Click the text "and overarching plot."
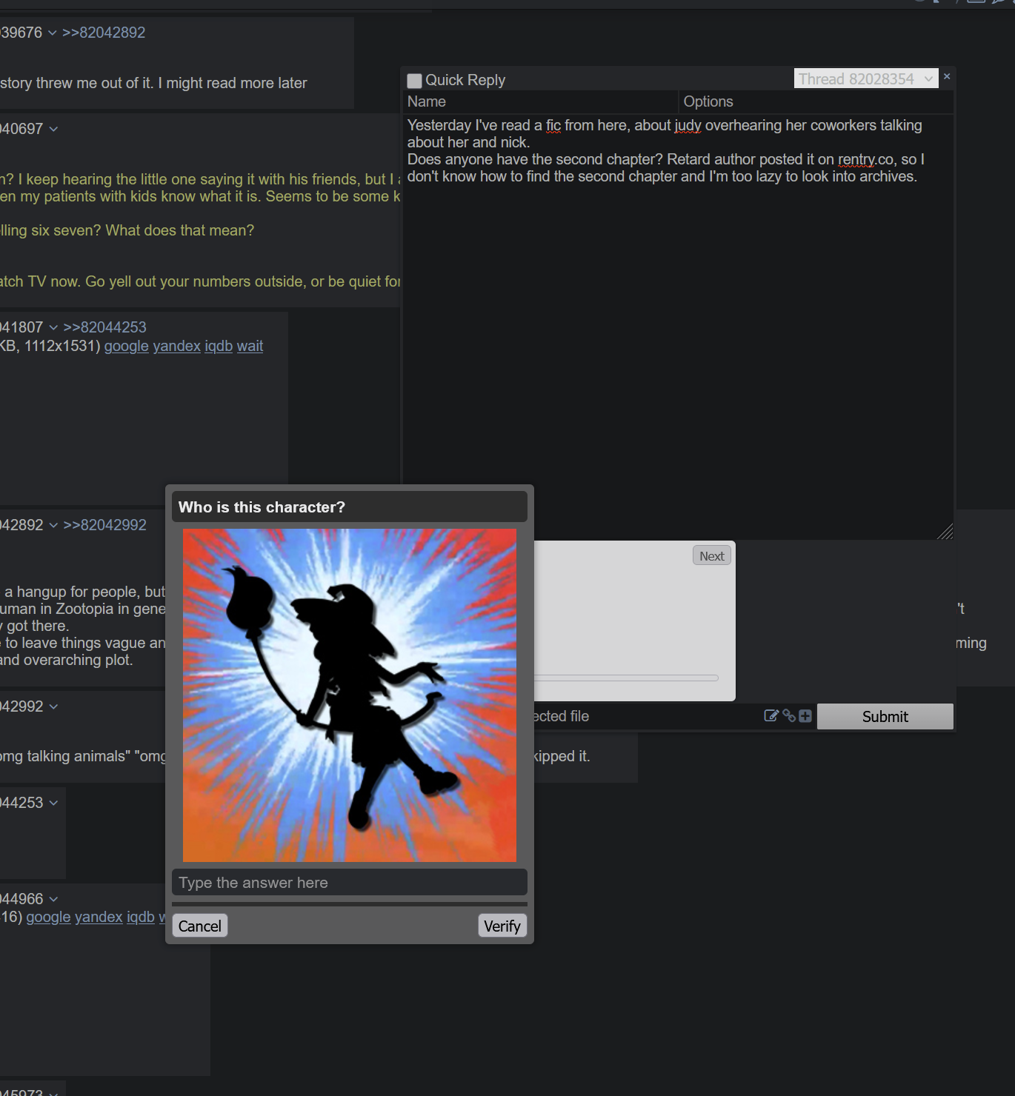This screenshot has height=1096, width=1015. [x=66, y=660]
